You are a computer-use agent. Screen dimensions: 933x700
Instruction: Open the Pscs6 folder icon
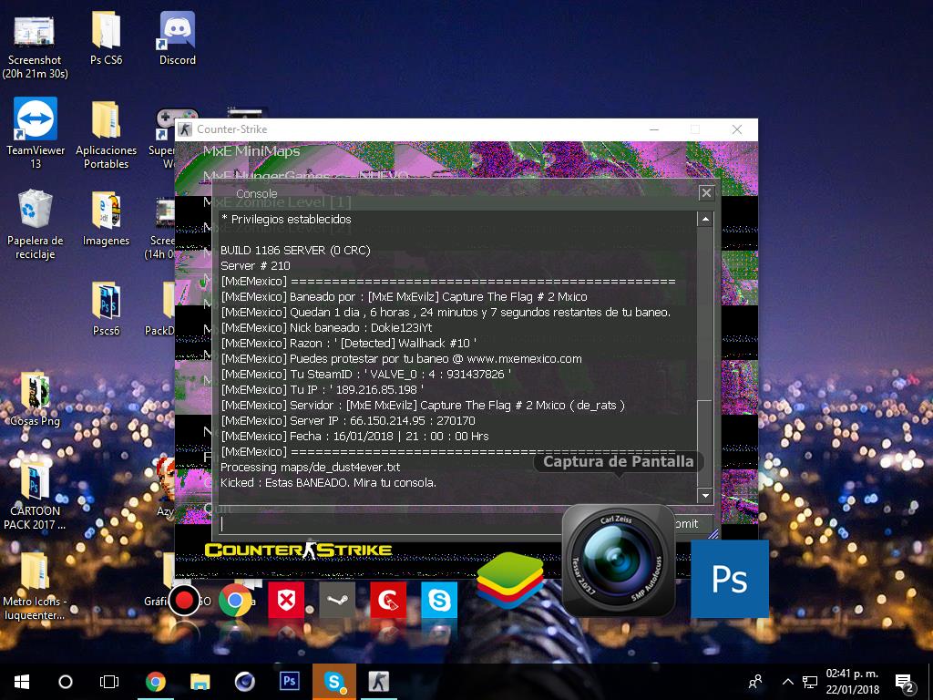coord(106,310)
